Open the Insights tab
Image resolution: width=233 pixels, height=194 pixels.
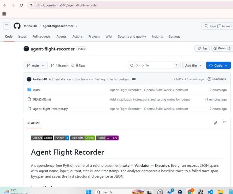(157, 36)
